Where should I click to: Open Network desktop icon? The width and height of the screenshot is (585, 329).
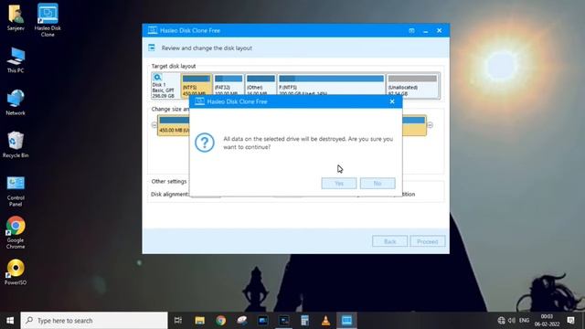click(x=16, y=102)
